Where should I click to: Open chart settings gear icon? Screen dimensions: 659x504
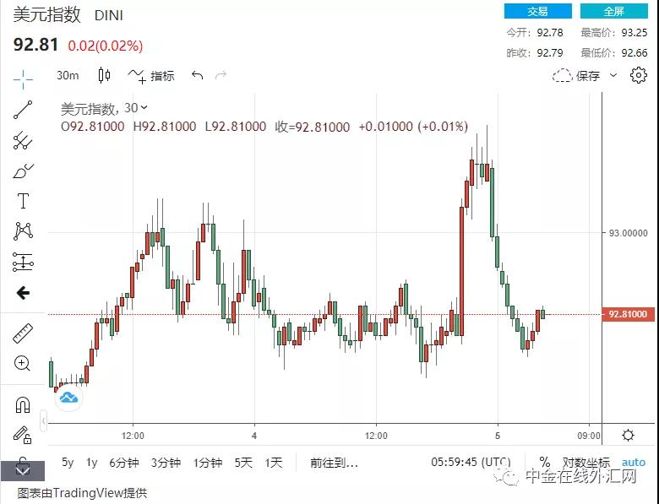[639, 75]
